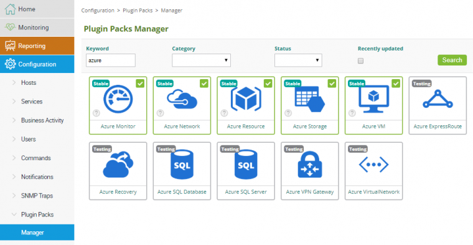Click Testing badge on Azure Recovery

pyautogui.click(x=102, y=149)
